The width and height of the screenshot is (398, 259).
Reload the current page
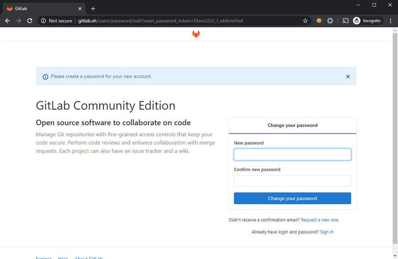coord(30,21)
